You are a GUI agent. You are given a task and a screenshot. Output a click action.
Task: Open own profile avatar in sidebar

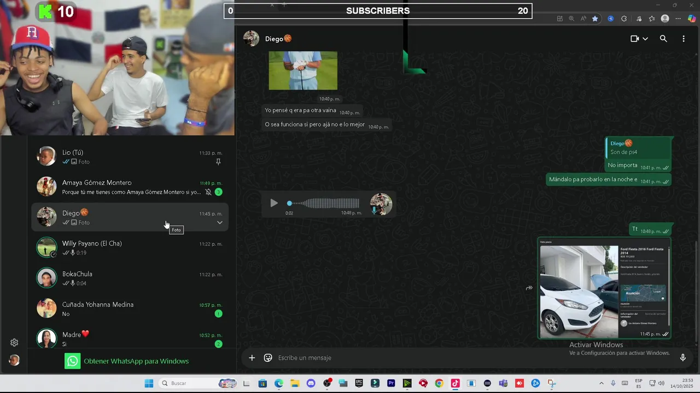[x=14, y=360]
